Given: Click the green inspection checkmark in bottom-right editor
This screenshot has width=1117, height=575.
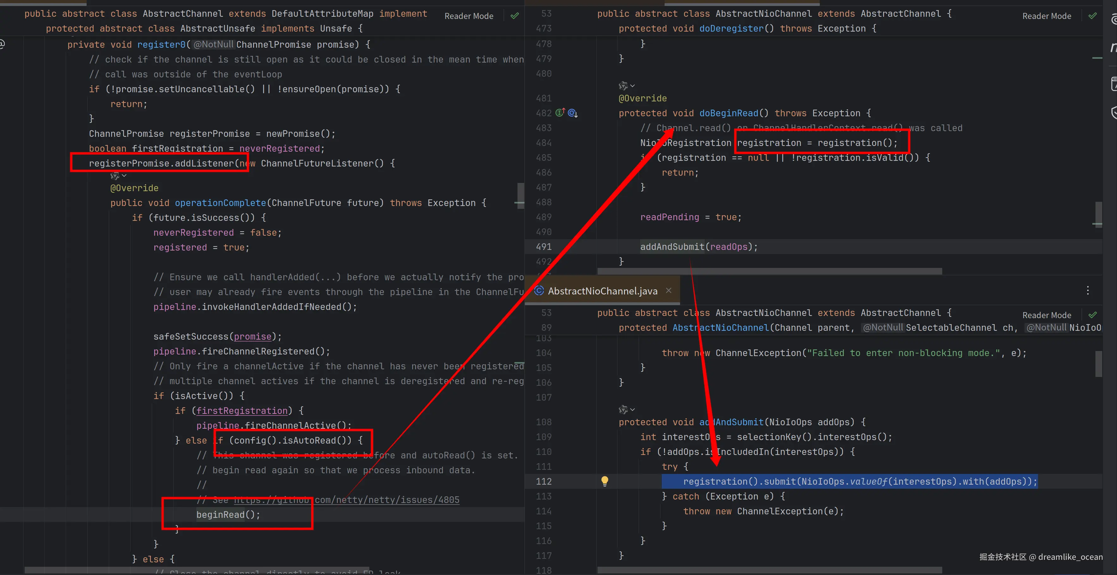Looking at the screenshot, I should [1092, 315].
